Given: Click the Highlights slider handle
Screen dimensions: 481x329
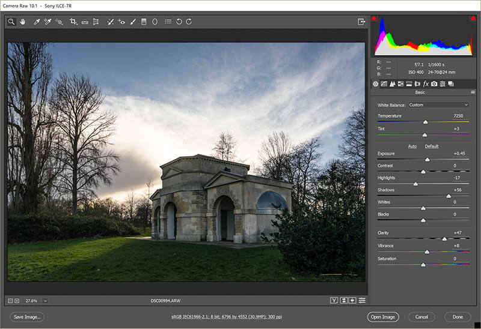Looking at the screenshot, I should point(415,184).
